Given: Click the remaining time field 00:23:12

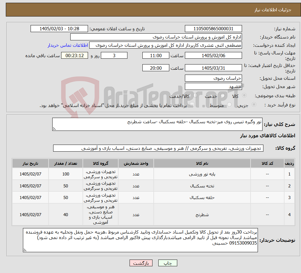Looking at the screenshot, I should pos(75,55).
